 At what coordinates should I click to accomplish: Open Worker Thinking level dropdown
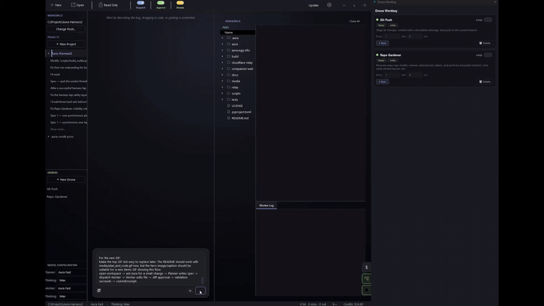[72, 296]
